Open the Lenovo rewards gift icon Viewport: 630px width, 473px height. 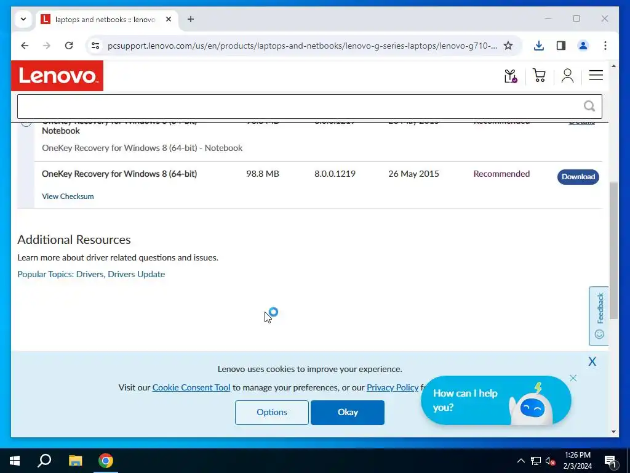(510, 76)
